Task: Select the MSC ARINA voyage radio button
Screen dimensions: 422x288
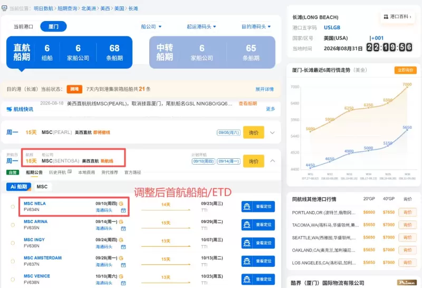Action: (13, 225)
